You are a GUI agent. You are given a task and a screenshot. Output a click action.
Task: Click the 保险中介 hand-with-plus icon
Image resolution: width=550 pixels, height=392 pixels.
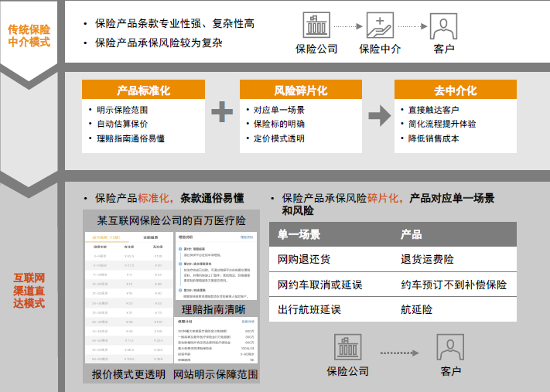pos(380,26)
